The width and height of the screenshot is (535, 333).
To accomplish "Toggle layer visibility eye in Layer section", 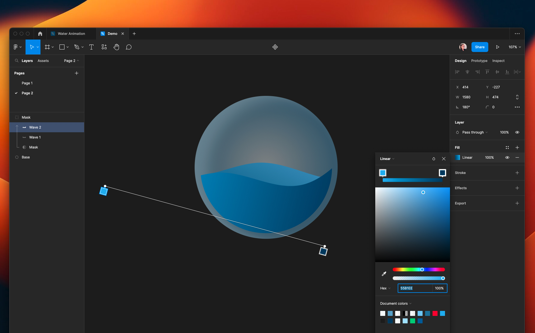I will click(517, 132).
